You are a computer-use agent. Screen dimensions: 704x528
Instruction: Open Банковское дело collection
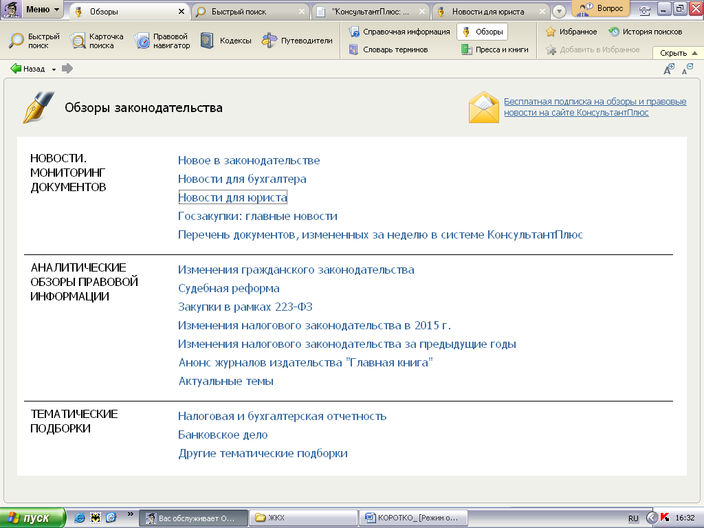pyautogui.click(x=223, y=435)
